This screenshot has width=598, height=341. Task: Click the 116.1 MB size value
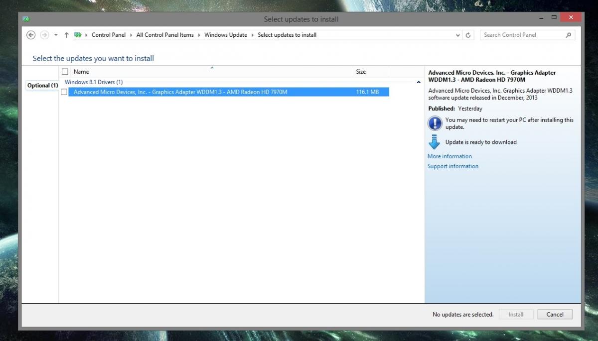[367, 92]
